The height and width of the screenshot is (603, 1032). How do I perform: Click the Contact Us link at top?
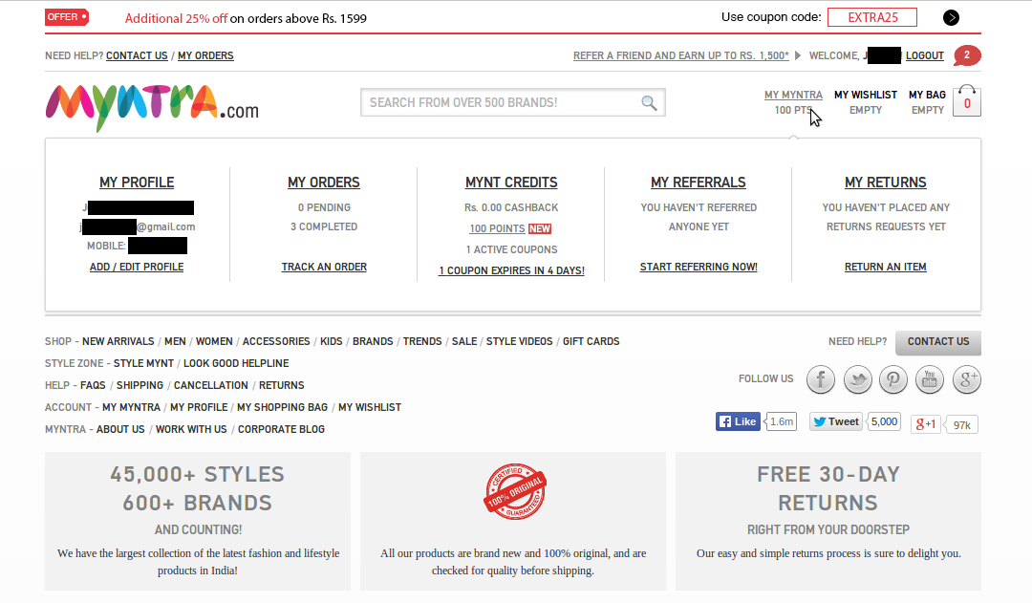(137, 56)
